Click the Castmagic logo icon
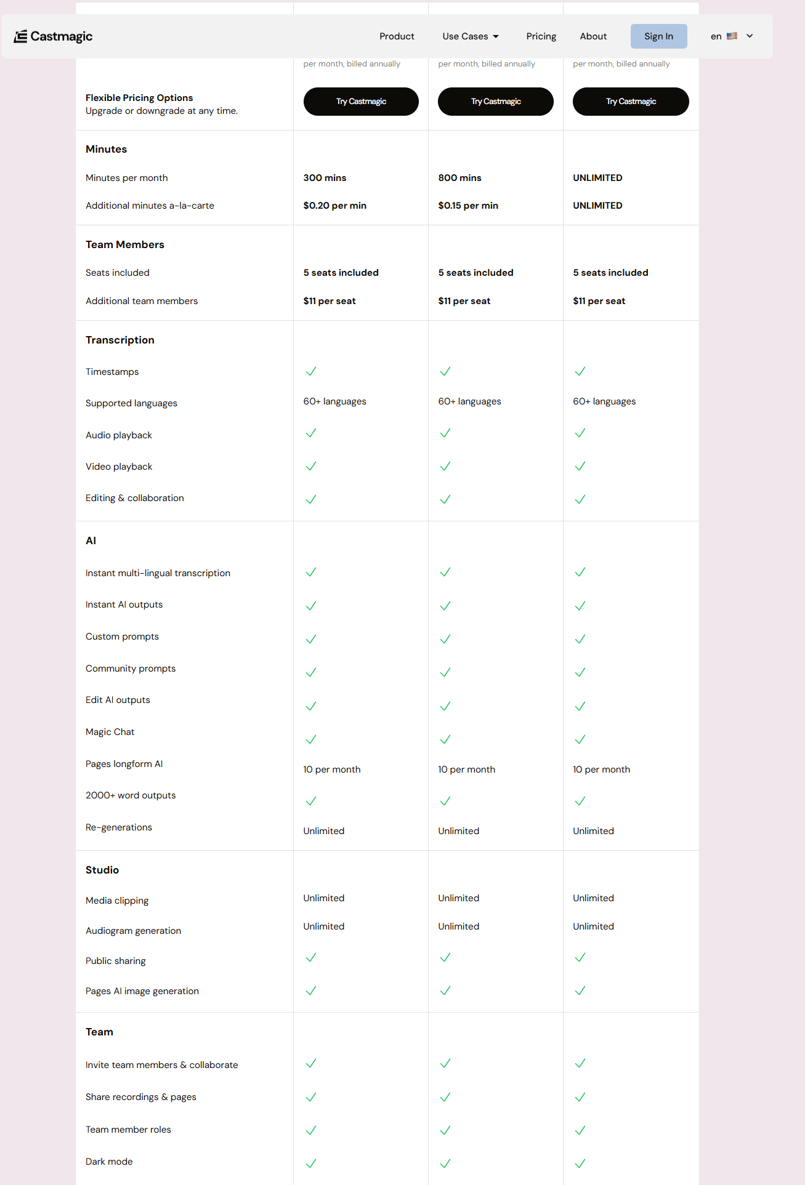 tap(20, 35)
